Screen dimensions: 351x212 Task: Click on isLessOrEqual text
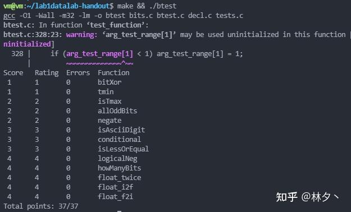point(123,149)
